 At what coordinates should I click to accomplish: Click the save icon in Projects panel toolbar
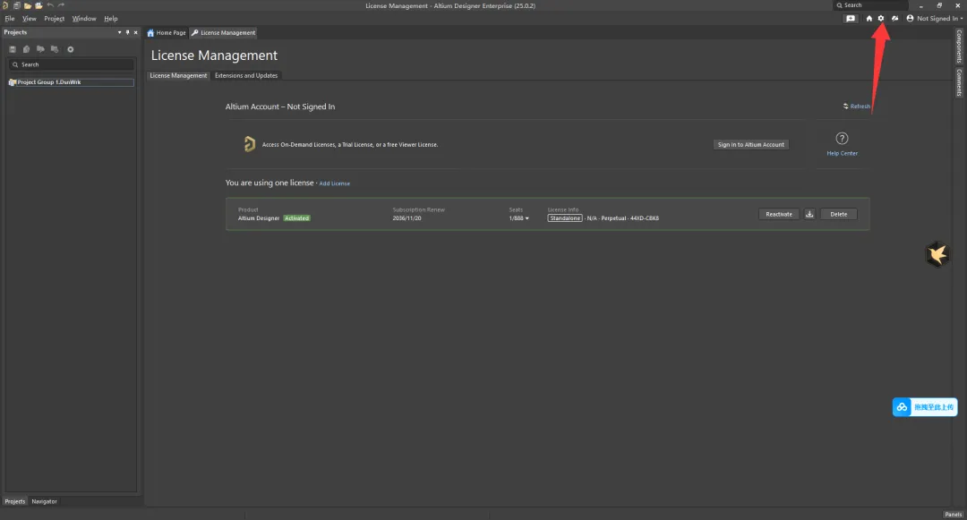tap(13, 49)
